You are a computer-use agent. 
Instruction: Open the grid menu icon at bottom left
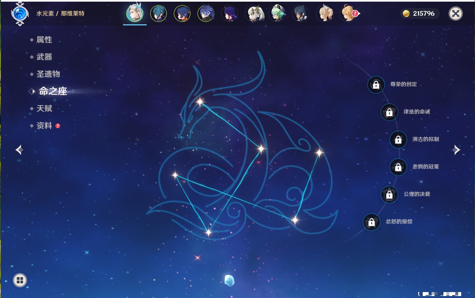click(x=20, y=280)
